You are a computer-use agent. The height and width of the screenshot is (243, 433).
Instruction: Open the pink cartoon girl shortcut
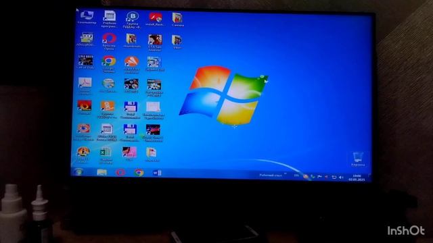129,154
